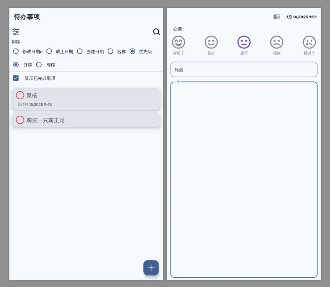Sort by 名称 radio option
330x287 pixels.
click(x=111, y=51)
